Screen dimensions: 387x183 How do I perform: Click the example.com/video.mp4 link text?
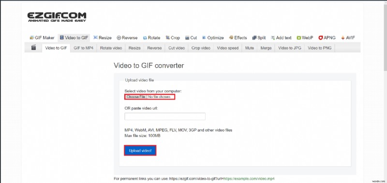coord(249,179)
